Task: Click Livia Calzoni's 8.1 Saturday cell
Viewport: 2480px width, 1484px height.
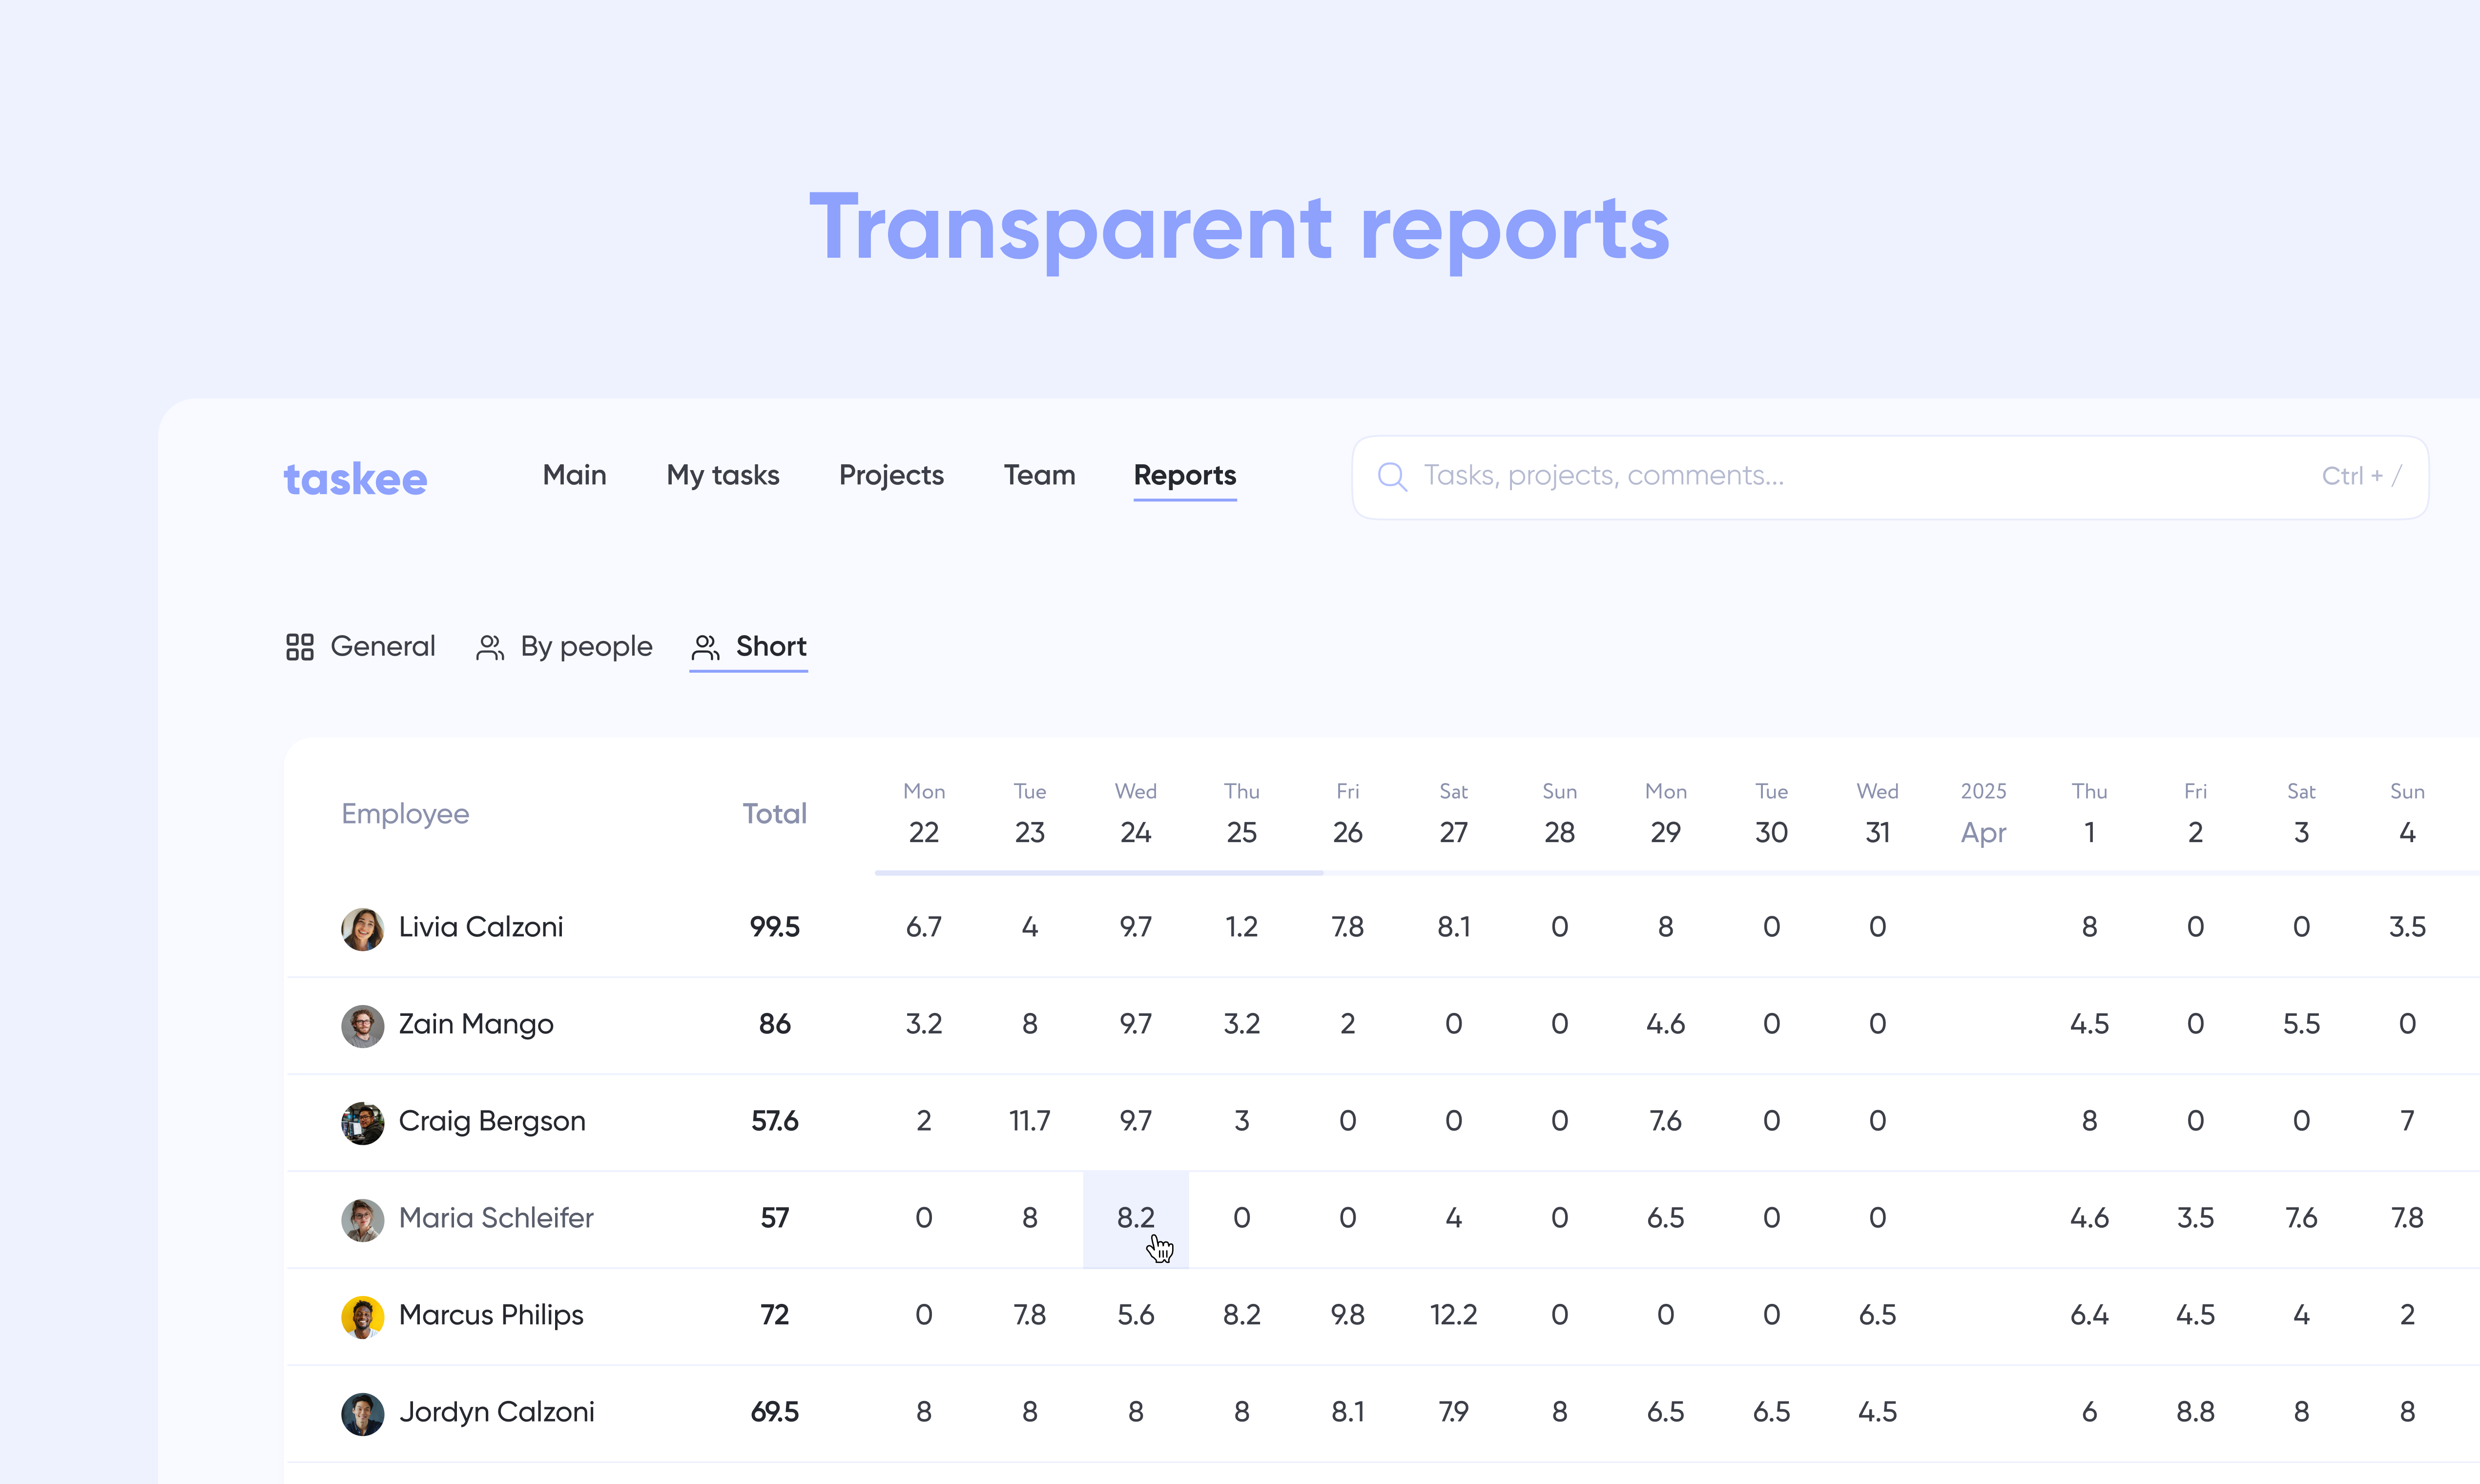Action: 1454,928
